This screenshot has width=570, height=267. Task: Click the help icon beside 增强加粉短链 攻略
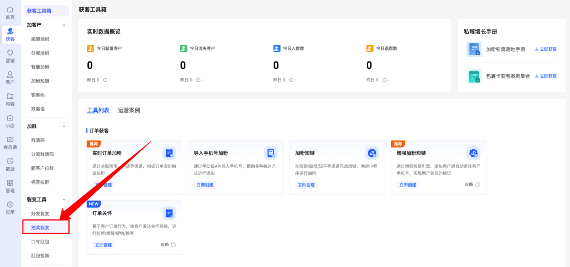[478, 184]
